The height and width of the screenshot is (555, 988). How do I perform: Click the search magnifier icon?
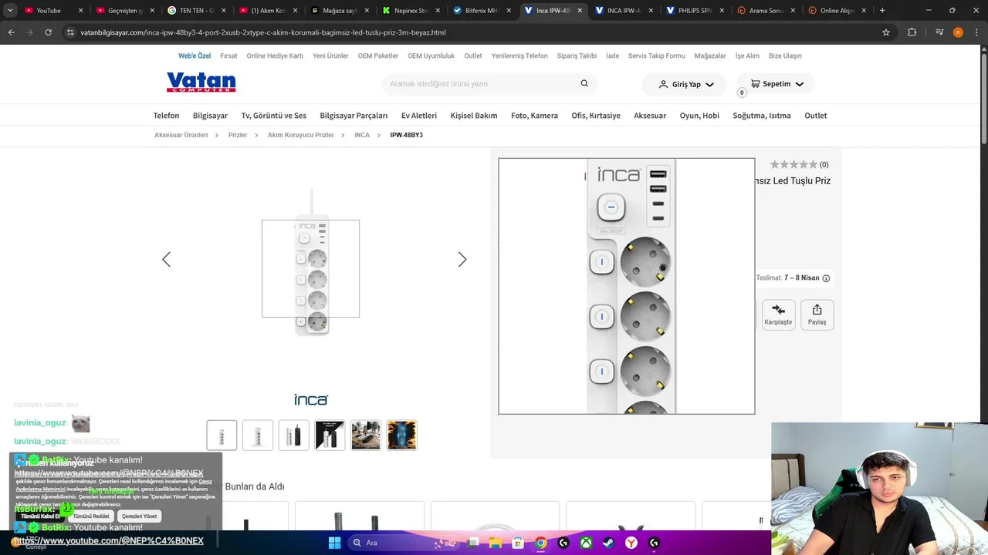(584, 83)
